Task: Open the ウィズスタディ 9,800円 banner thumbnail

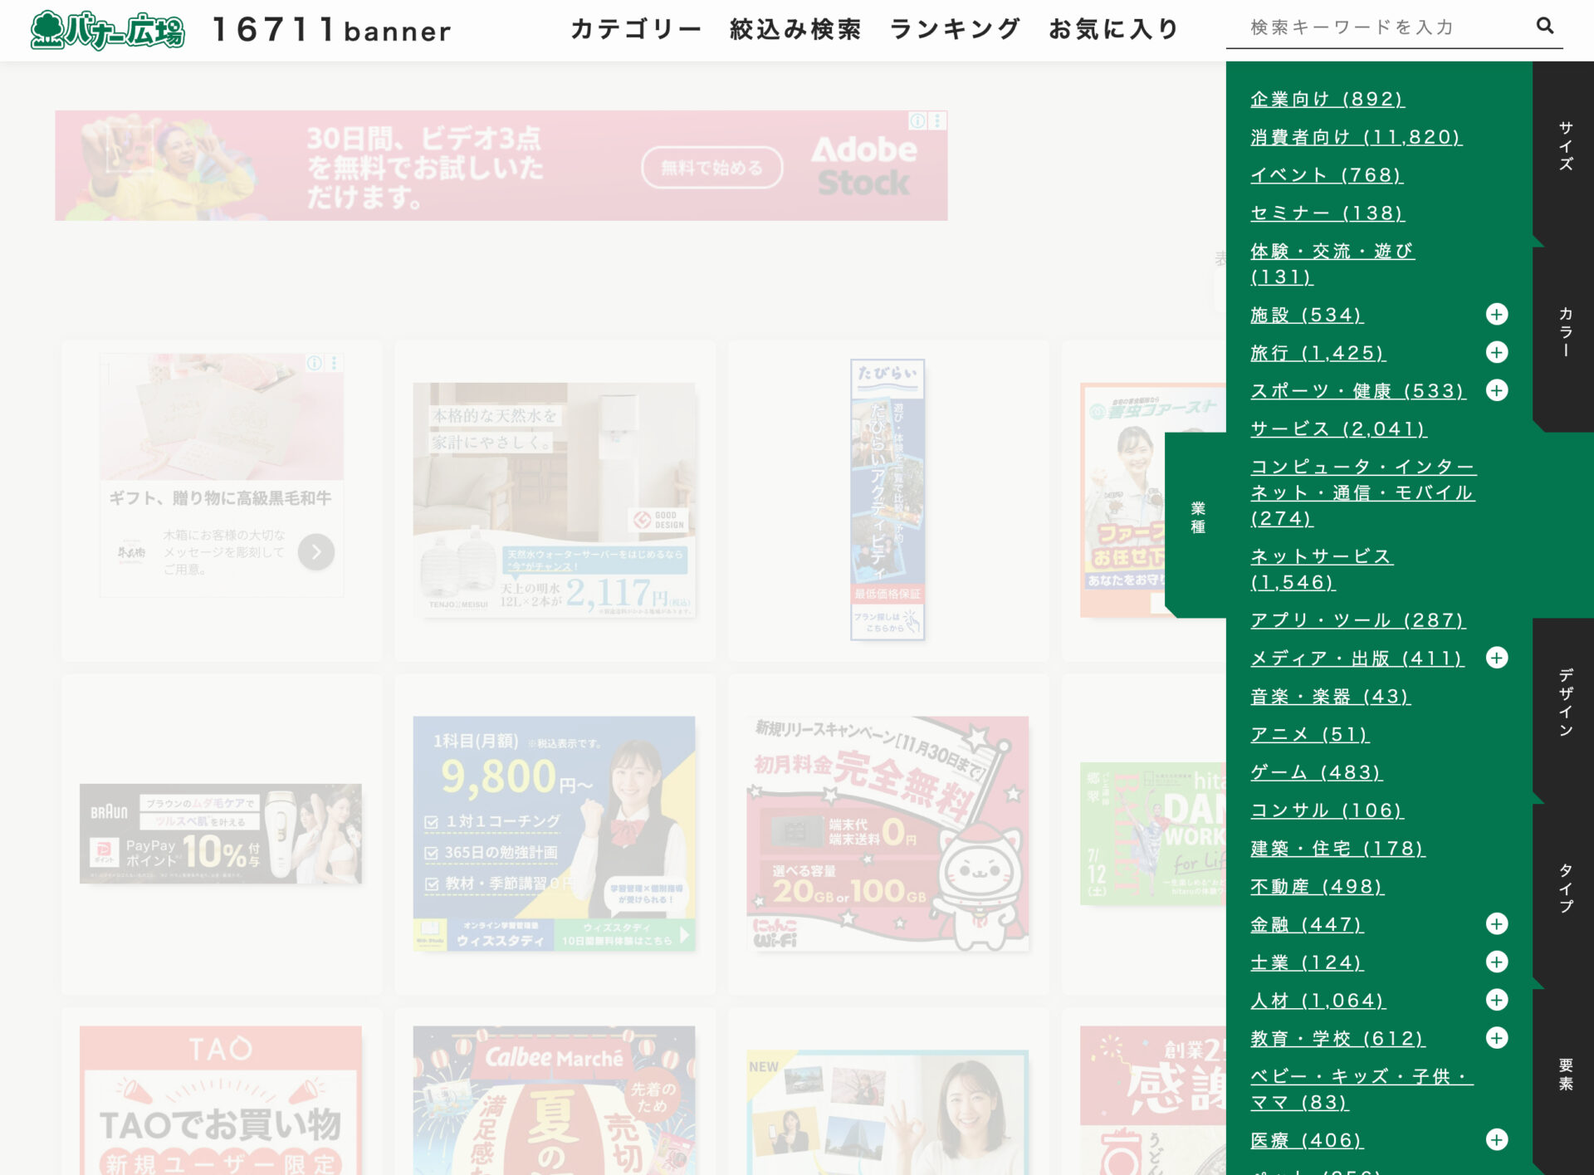Action: [x=554, y=834]
